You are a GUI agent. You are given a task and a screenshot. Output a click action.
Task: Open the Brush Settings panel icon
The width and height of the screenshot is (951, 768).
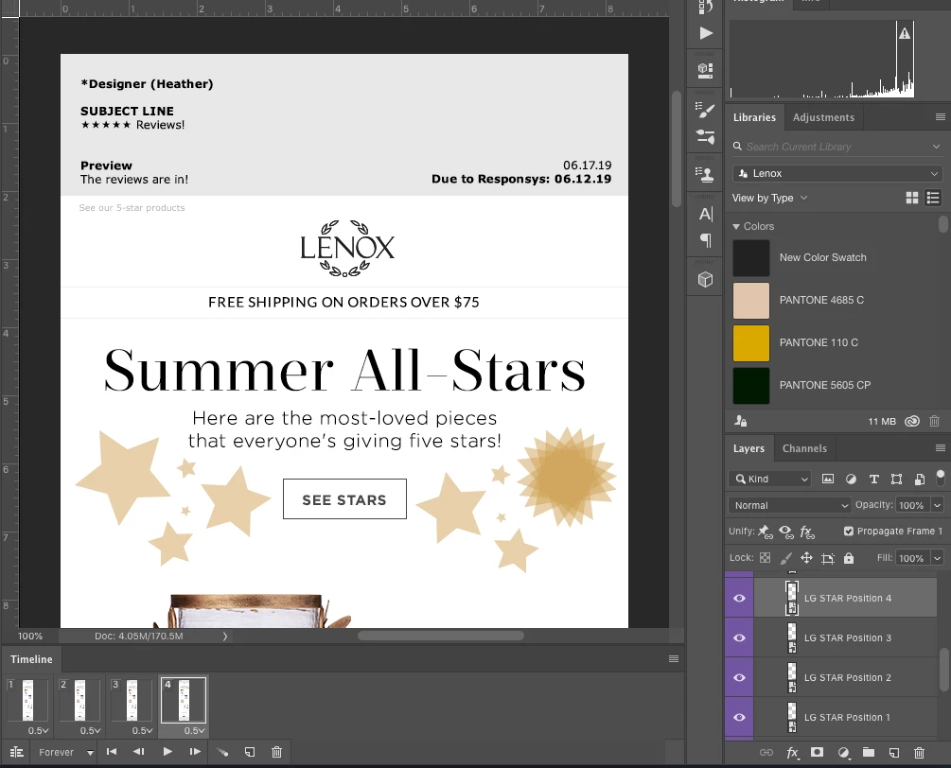click(x=705, y=110)
